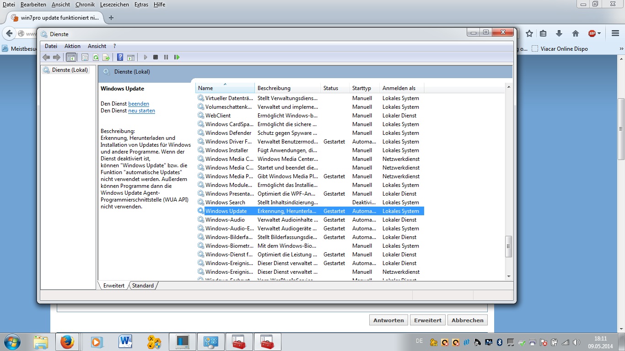Select the Windows Defender service row
The width and height of the screenshot is (625, 351).
point(310,133)
